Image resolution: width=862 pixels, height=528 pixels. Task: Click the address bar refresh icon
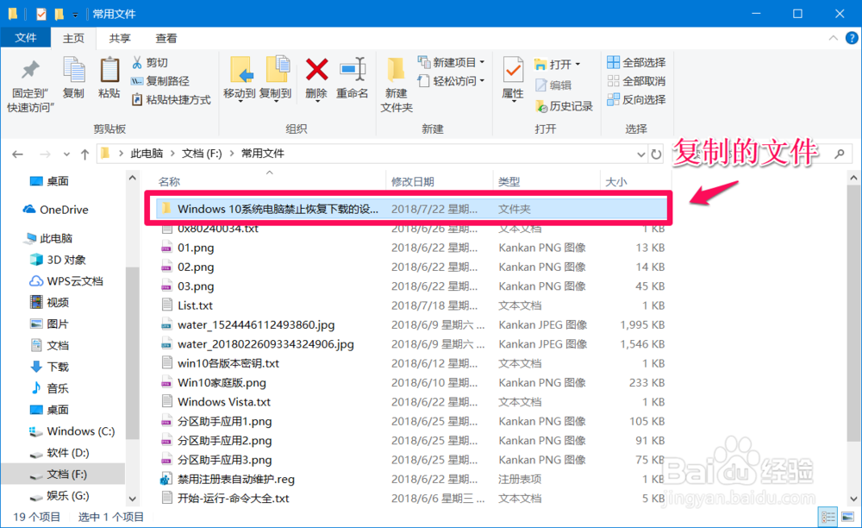(656, 154)
